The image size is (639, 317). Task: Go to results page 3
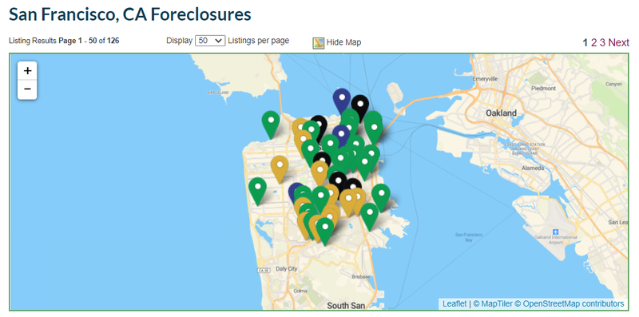tap(602, 42)
